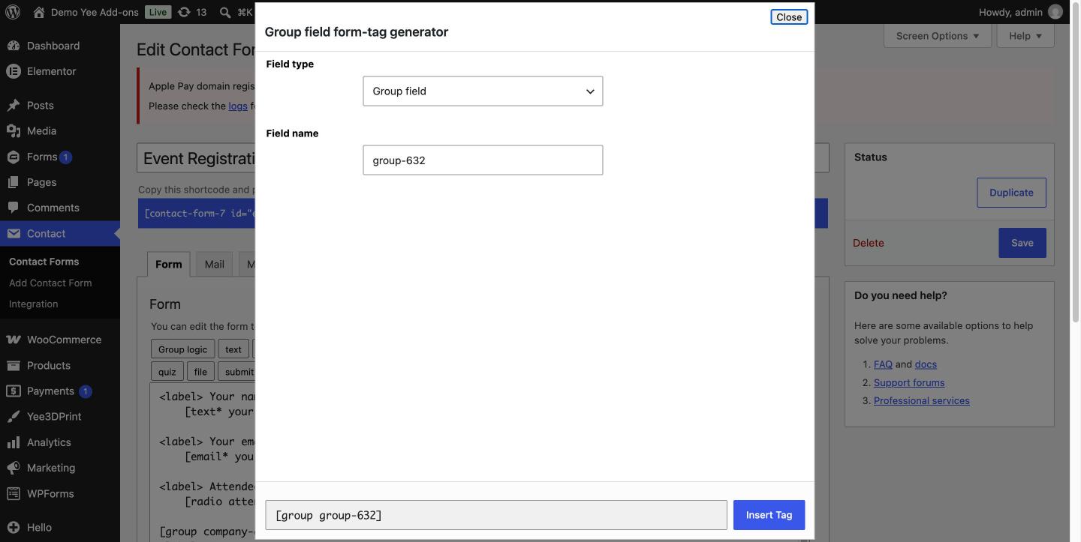This screenshot has height=542, width=1081.
Task: Click the Products box icon
Action: (x=13, y=365)
